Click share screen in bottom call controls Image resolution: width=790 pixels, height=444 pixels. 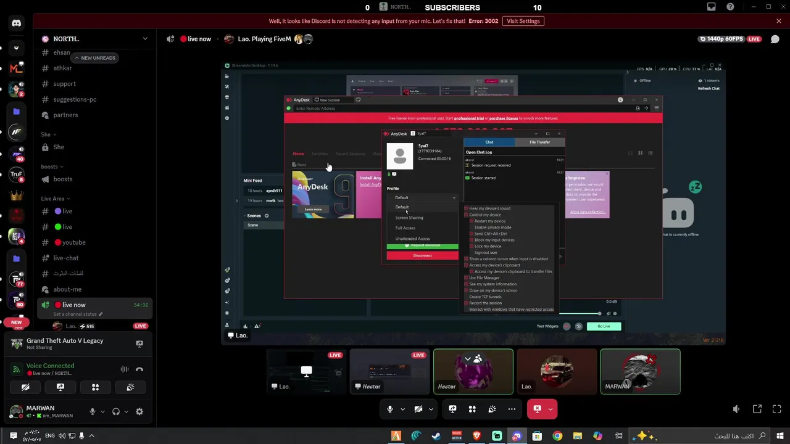(x=452, y=409)
